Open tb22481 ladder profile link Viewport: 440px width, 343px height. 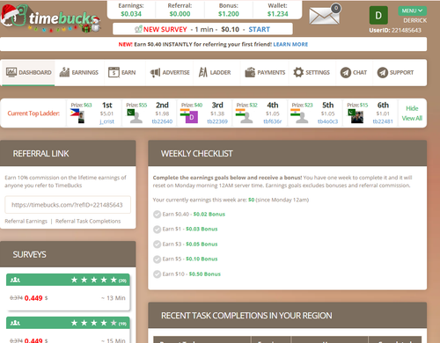[x=383, y=121]
